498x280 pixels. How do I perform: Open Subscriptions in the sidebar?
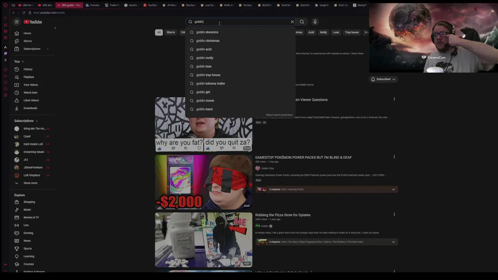click(x=32, y=49)
